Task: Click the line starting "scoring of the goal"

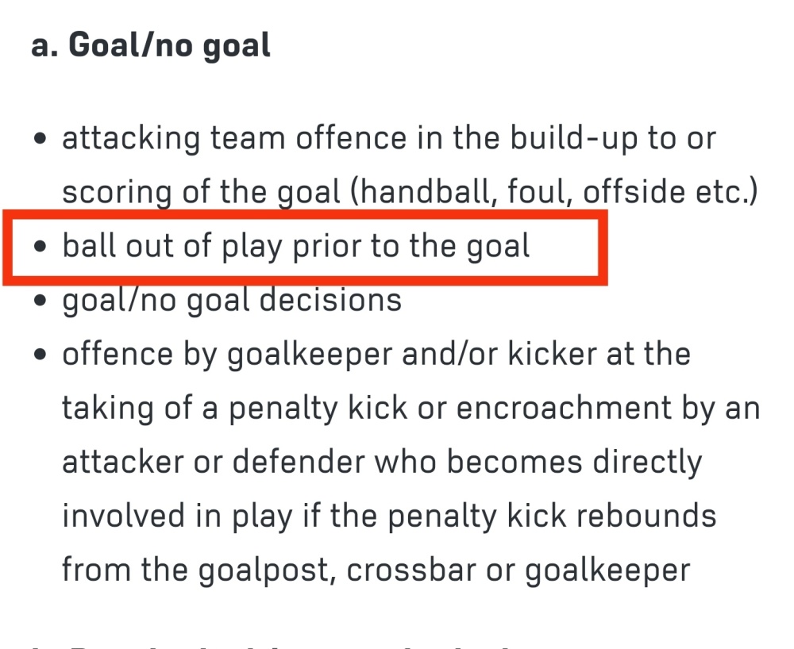Action: [x=410, y=192]
